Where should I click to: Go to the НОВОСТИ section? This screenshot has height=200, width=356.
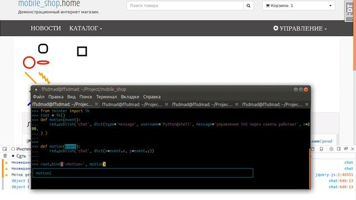tap(46, 28)
